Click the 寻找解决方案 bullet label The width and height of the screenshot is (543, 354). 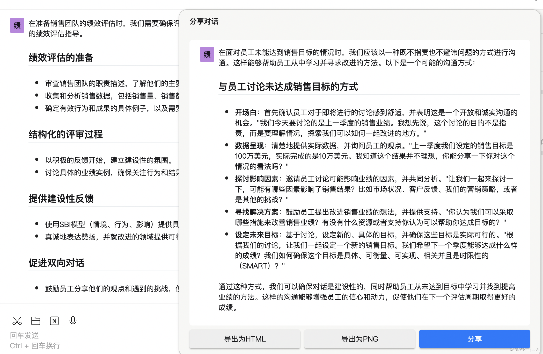point(256,212)
